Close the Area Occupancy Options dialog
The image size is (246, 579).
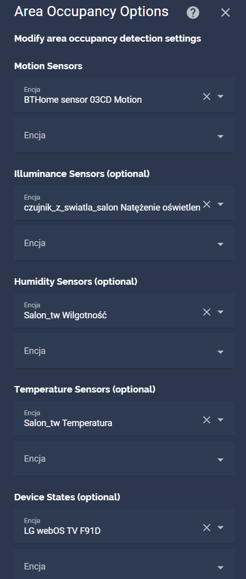(x=225, y=13)
